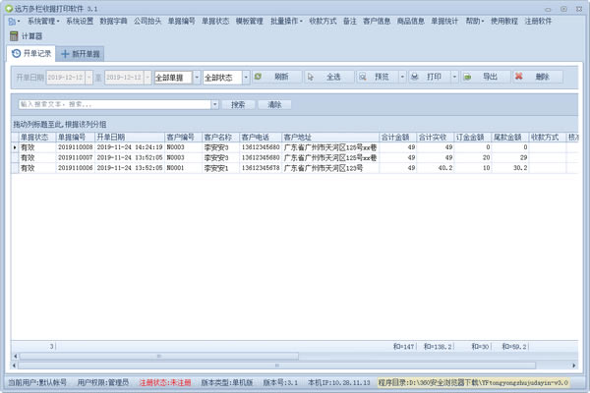Screen dimensions: 590x393
Task: Sort by the 单据状态 column header
Action: point(37,137)
